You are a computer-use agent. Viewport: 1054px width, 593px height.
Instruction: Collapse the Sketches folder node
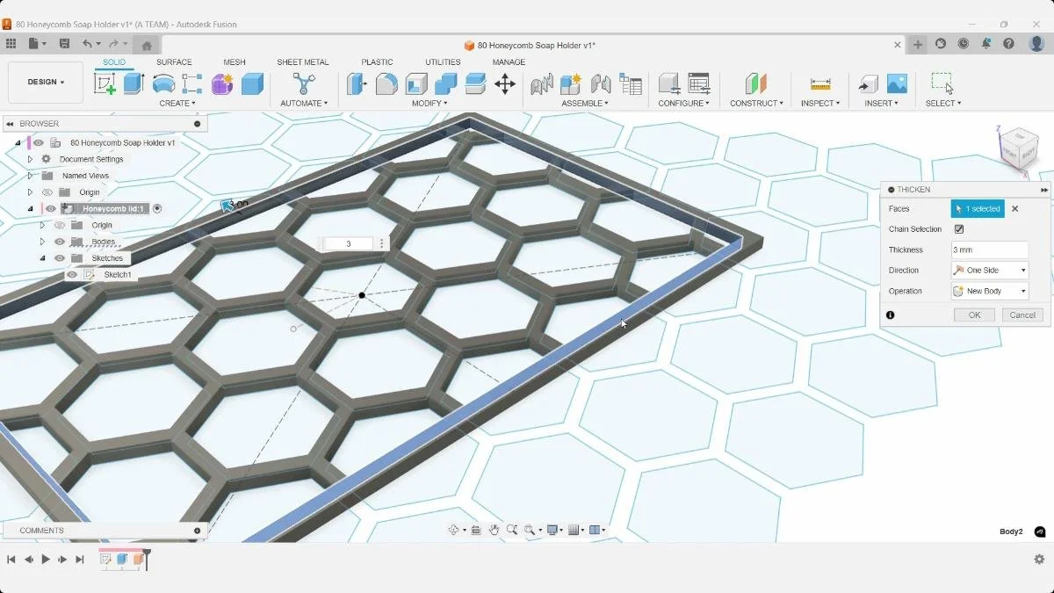tap(42, 258)
